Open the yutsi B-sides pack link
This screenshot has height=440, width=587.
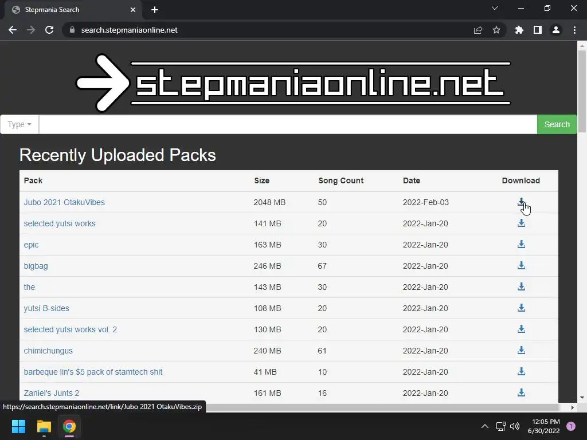(46, 308)
